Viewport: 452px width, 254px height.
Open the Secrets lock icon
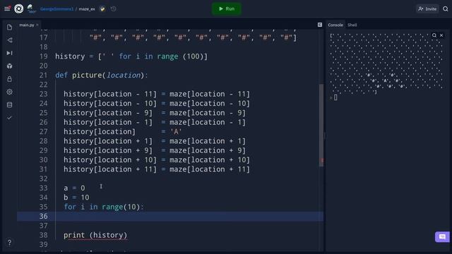(x=9, y=79)
